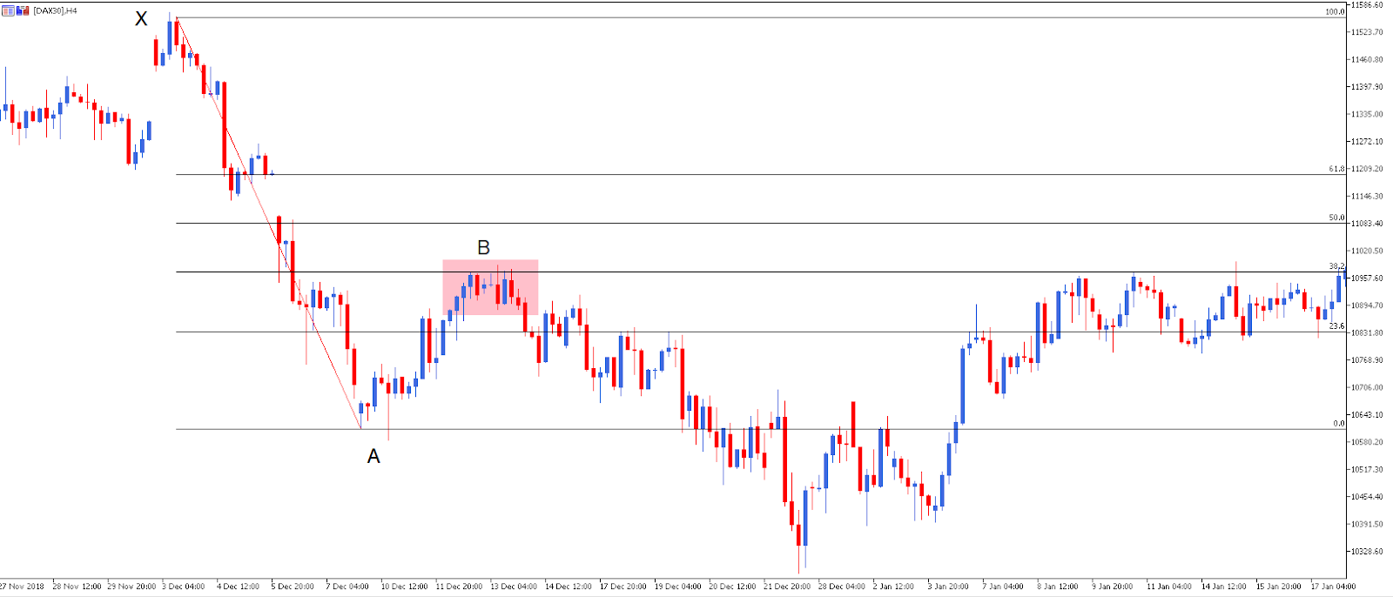Click the 11397.90 price on the axis
Viewport: 1393px width, 597px height.
click(1367, 87)
